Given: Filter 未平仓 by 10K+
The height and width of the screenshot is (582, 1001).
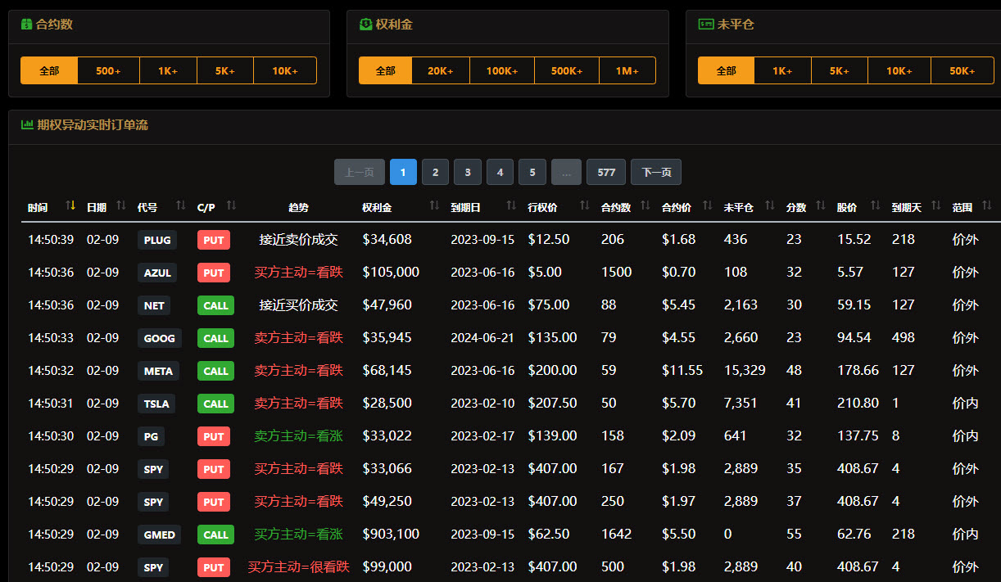Looking at the screenshot, I should click(899, 70).
